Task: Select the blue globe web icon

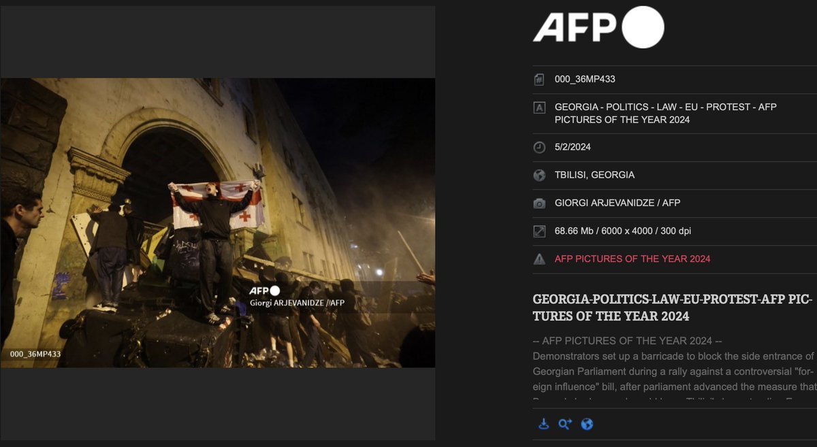Action: coord(586,424)
